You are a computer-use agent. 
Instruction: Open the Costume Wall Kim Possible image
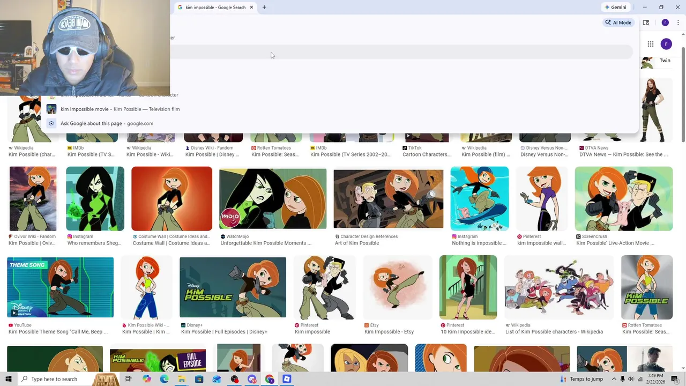click(171, 198)
